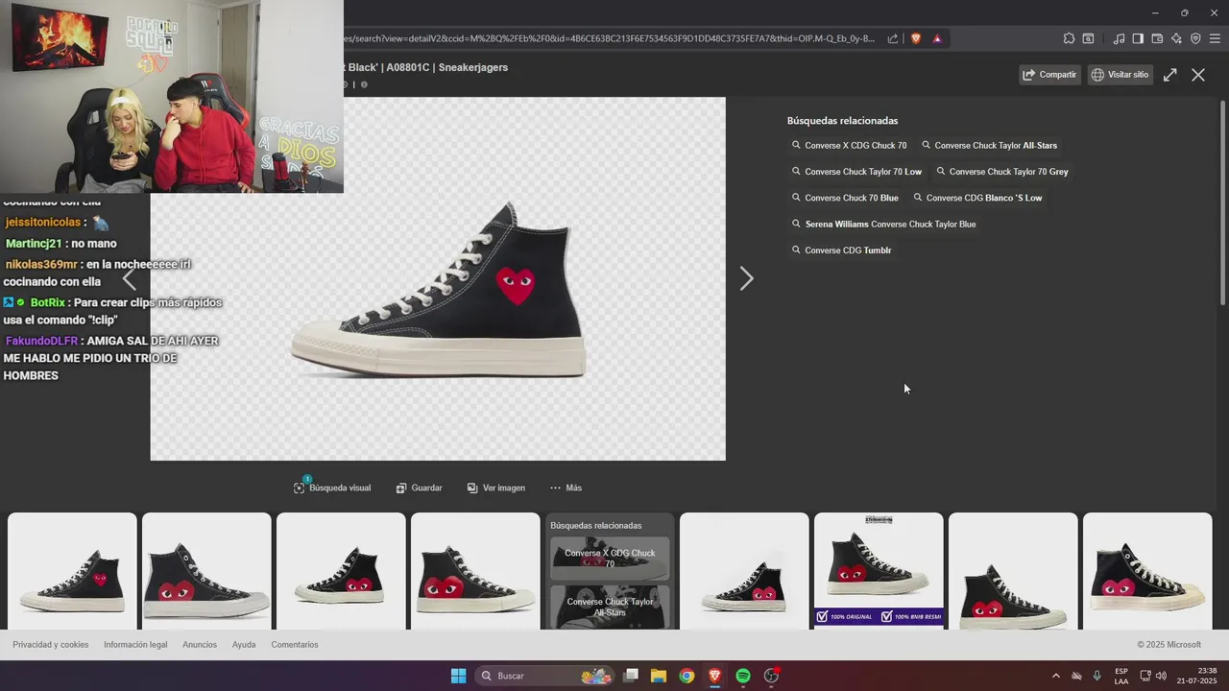1229x691 pixels.
Task: Open OBS Studio taskbar icon
Action: [x=771, y=676]
